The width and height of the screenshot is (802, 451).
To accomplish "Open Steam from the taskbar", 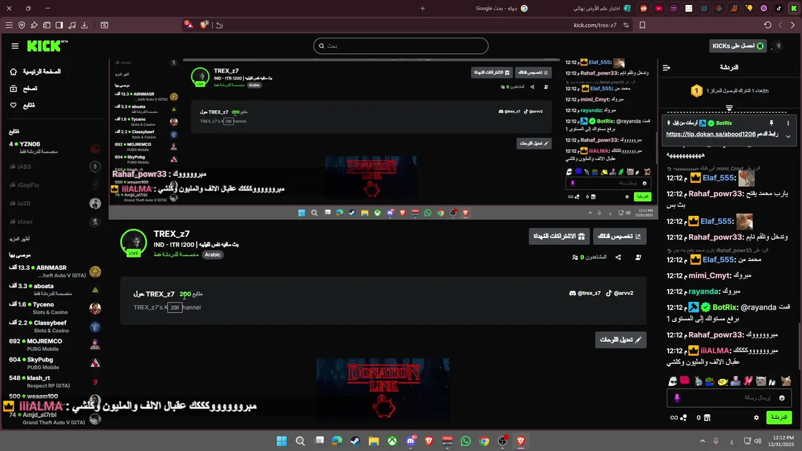I will 355,441.
